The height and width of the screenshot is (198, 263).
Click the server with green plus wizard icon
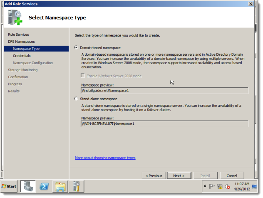point(15,17)
